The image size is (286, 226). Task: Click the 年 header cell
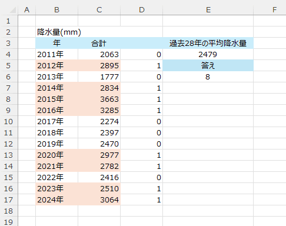(56, 43)
